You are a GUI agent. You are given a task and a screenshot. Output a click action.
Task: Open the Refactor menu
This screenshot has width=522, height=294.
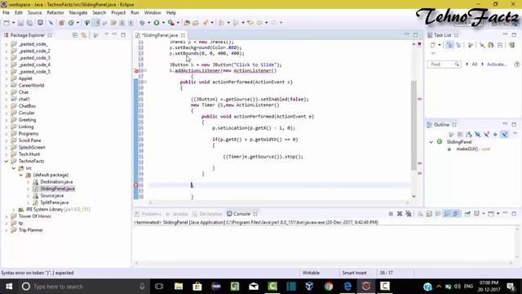pyautogui.click(x=55, y=13)
